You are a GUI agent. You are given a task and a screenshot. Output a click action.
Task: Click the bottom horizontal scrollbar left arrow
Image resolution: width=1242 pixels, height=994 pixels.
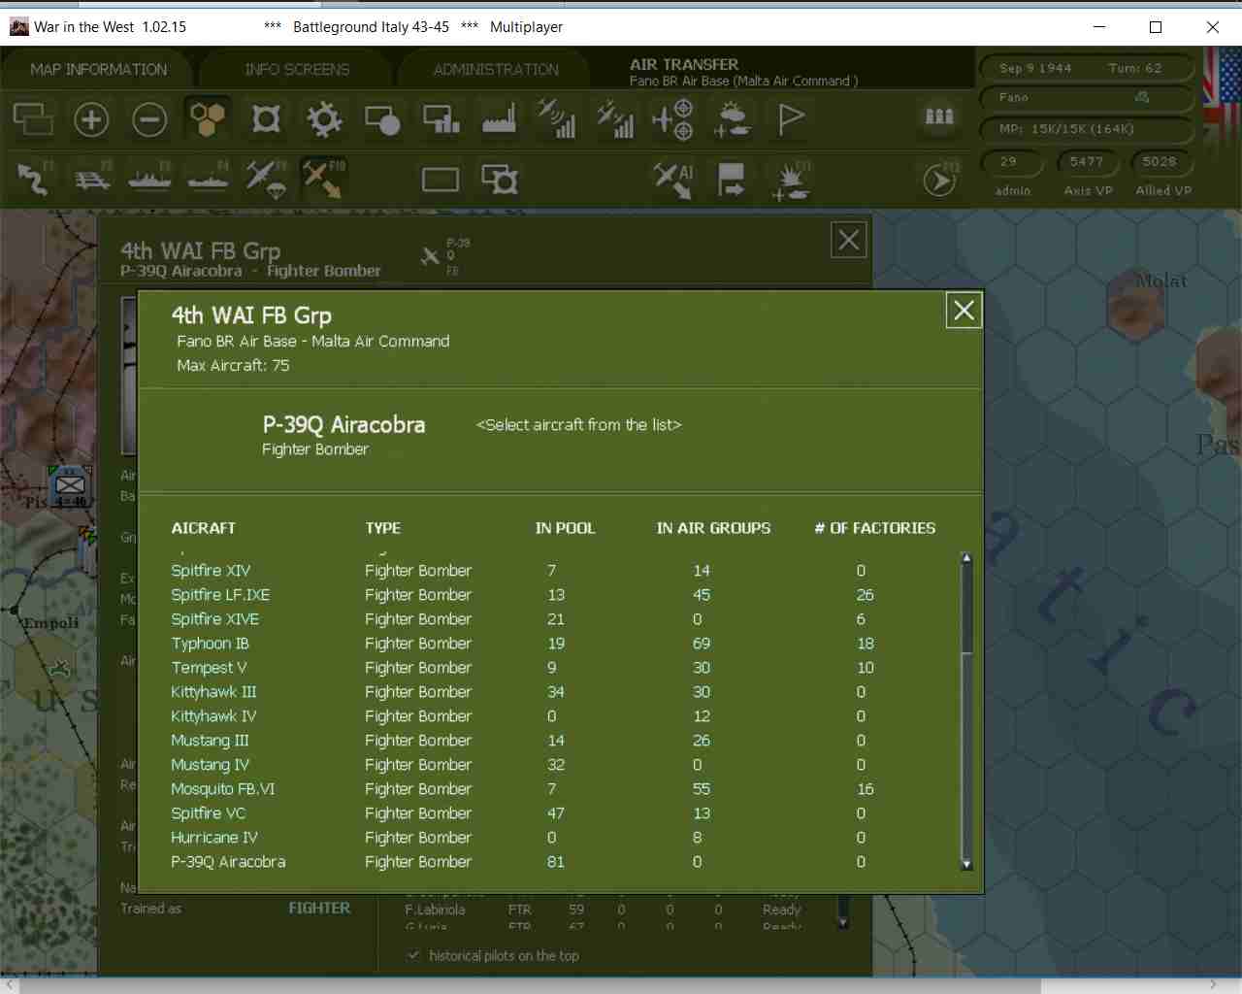pyautogui.click(x=10, y=985)
